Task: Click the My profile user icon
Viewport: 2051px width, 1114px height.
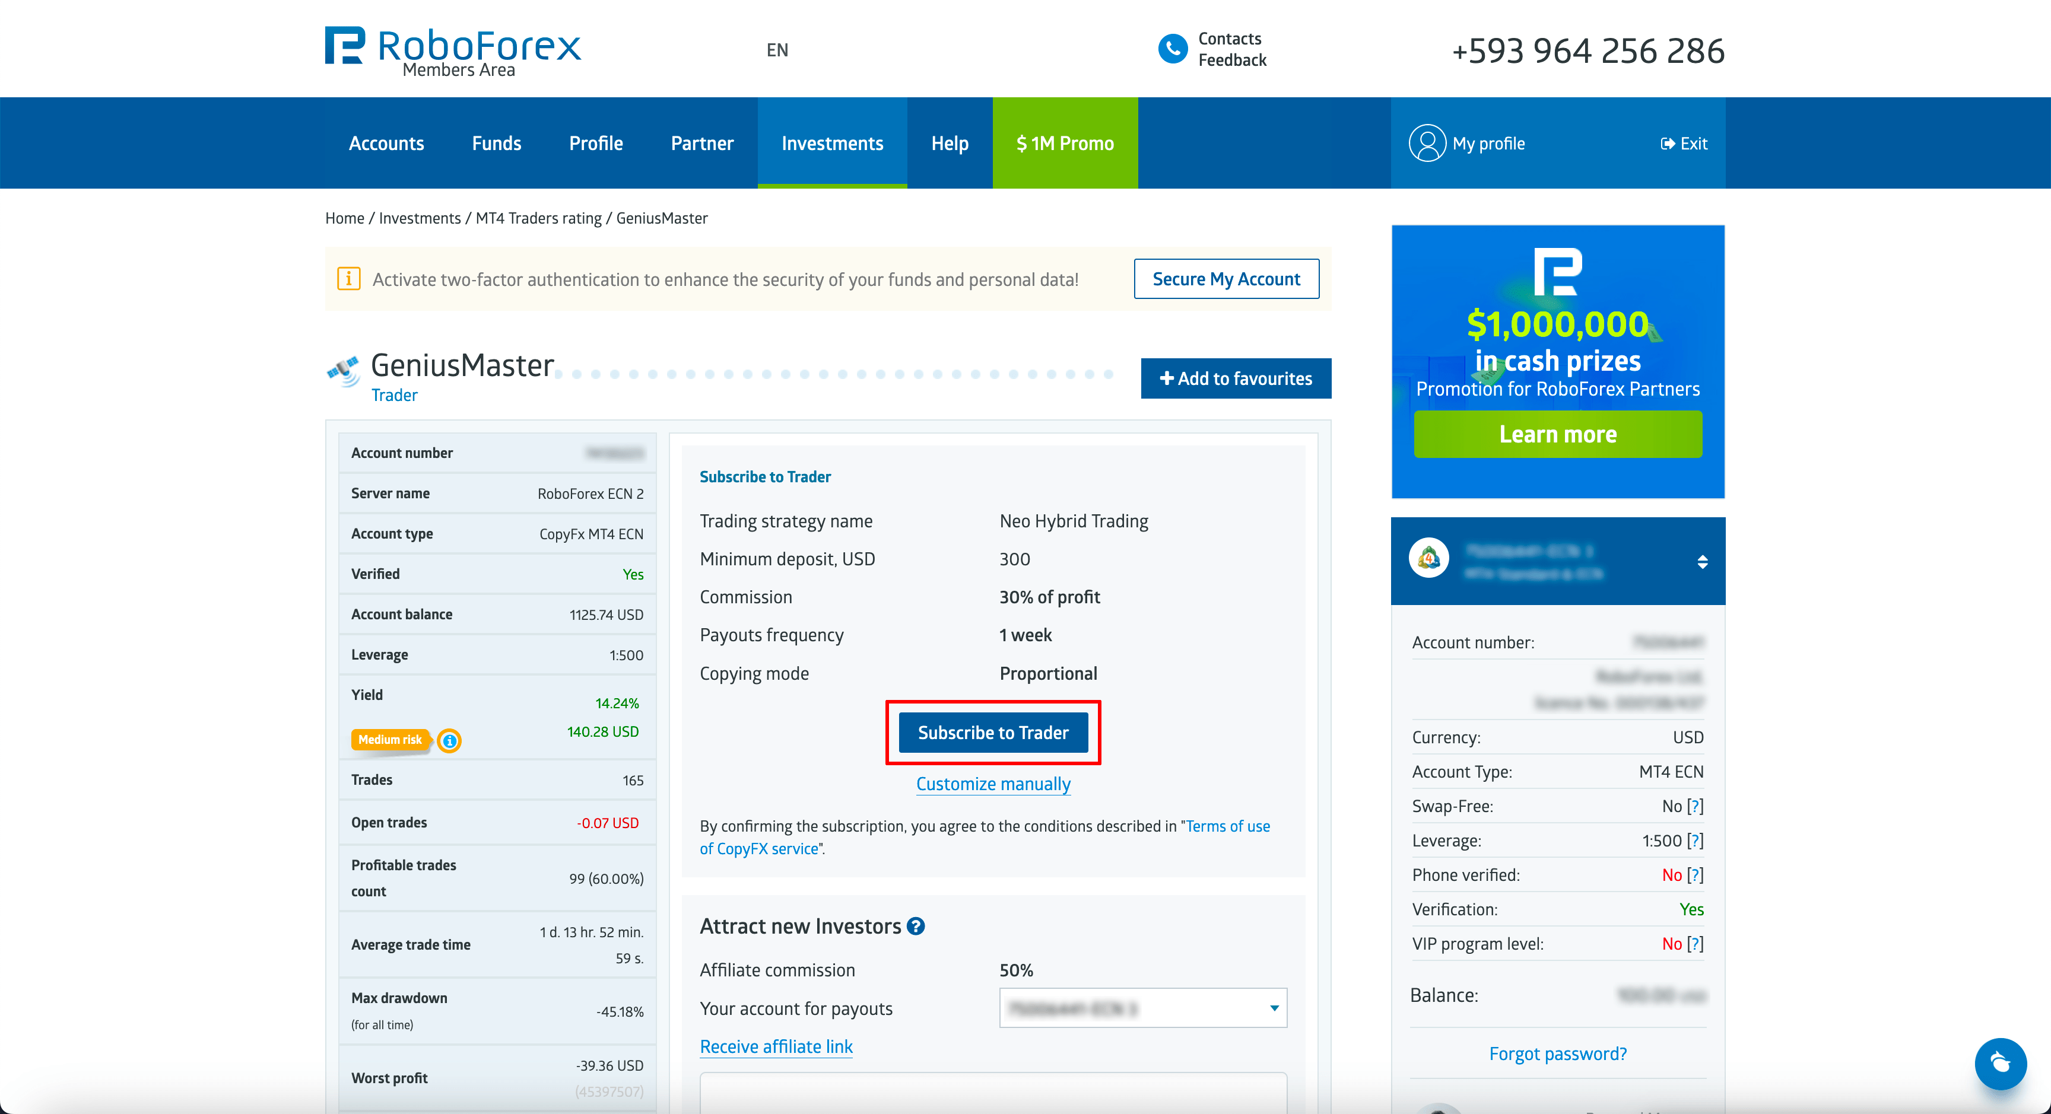Action: click(1427, 143)
